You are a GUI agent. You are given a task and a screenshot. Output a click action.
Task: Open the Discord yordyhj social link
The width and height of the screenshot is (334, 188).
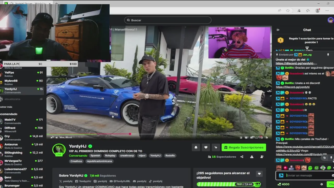140,181
